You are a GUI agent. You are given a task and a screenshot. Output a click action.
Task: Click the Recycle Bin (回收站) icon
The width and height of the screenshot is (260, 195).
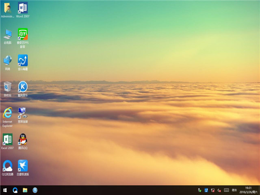(7, 87)
